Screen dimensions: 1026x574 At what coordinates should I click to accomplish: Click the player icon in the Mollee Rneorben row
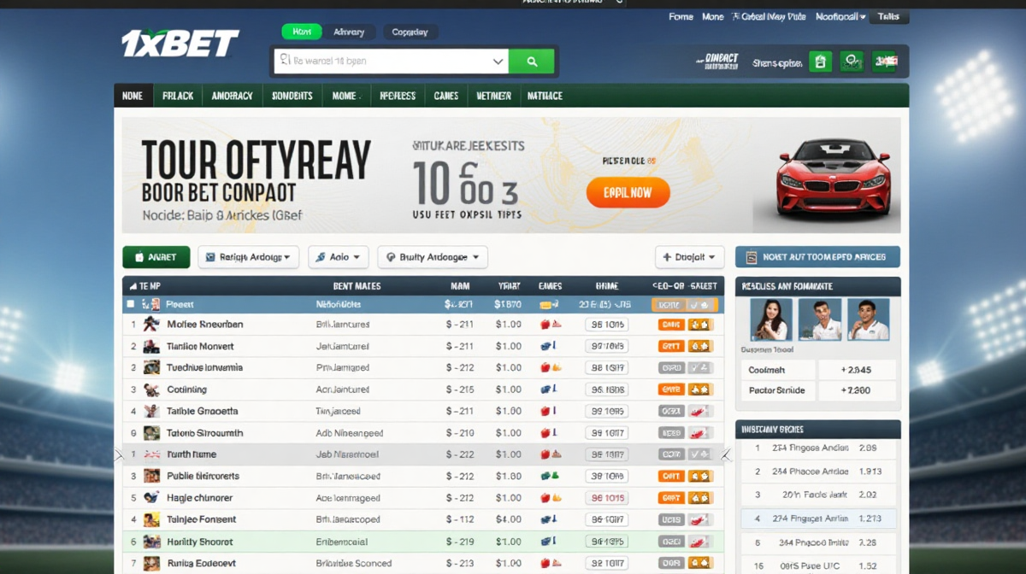coord(151,325)
